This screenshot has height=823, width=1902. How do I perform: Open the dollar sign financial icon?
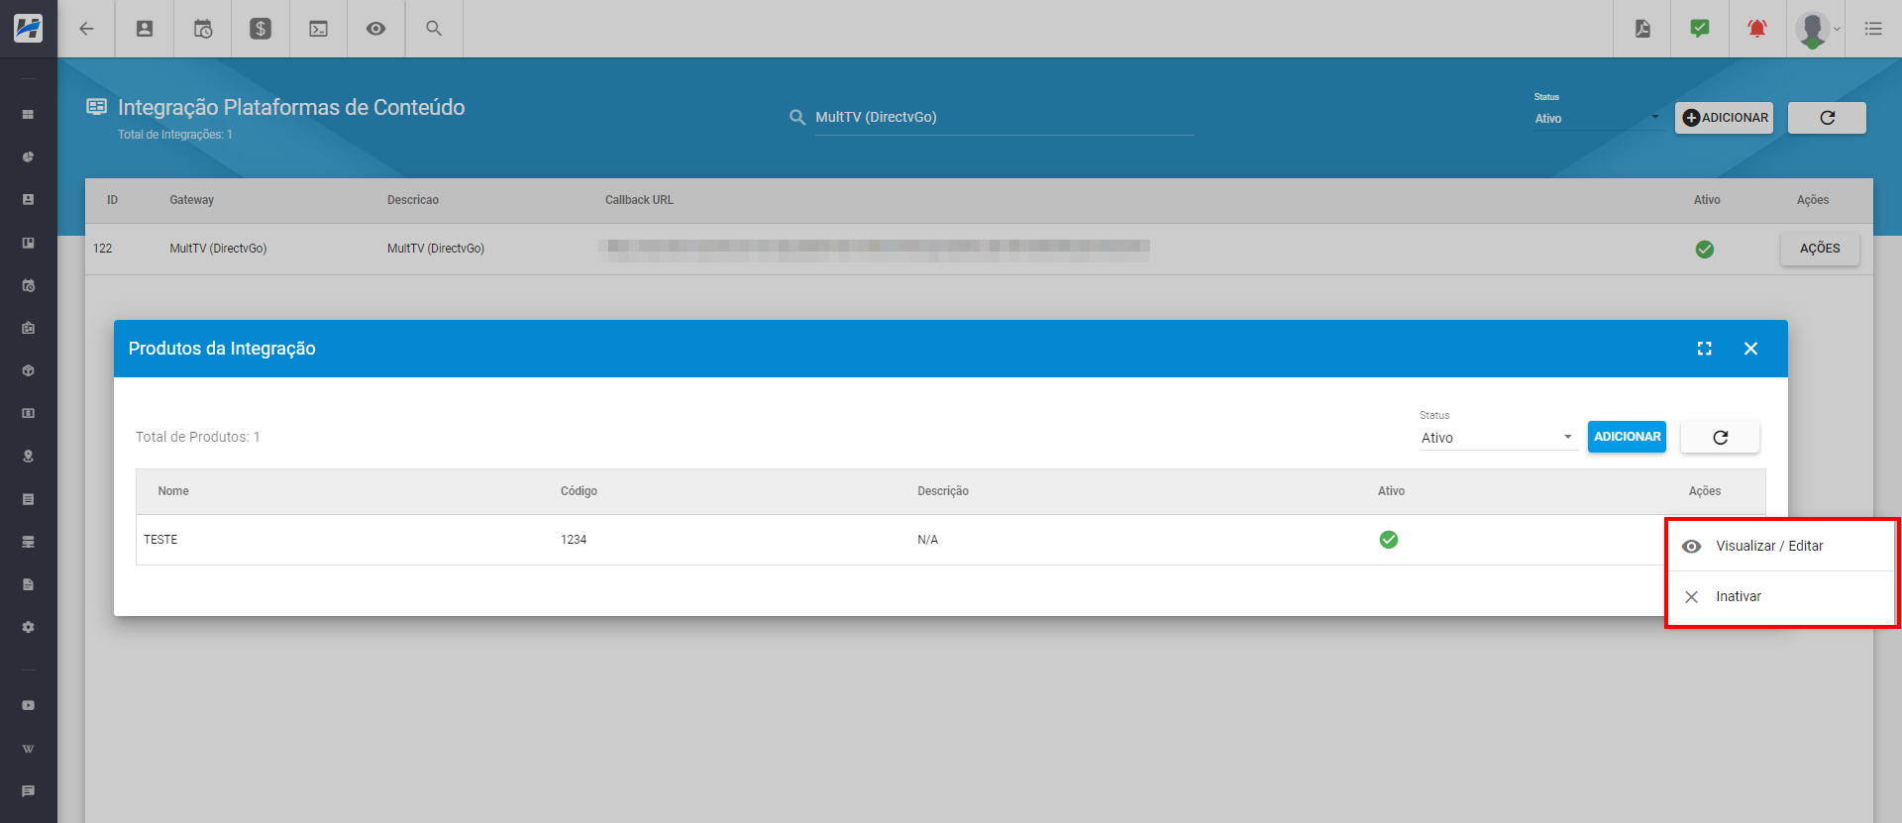point(261,29)
